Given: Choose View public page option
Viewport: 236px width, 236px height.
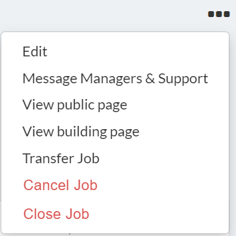Looking at the screenshot, I should tap(75, 105).
